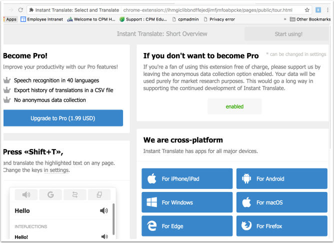Show more bookmarks with the chevron
This screenshot has width=334, height=243.
[285, 19]
